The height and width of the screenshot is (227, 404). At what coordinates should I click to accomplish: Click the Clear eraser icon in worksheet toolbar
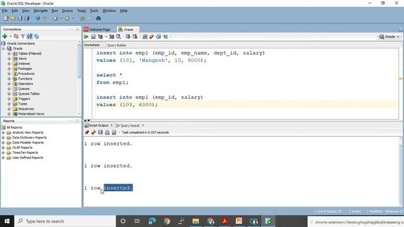tap(151, 37)
